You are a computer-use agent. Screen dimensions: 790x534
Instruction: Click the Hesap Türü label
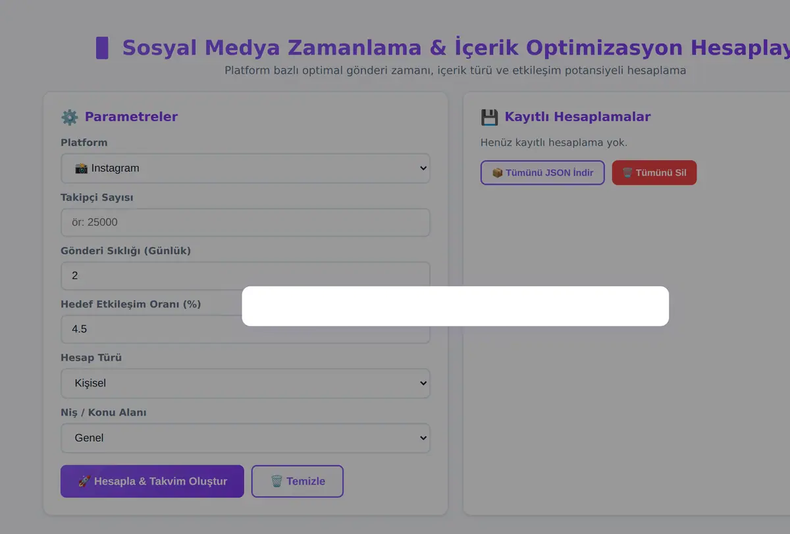coord(91,358)
